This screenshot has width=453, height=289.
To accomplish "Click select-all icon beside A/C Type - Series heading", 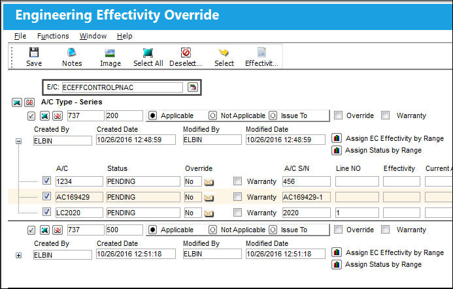I will tap(17, 102).
